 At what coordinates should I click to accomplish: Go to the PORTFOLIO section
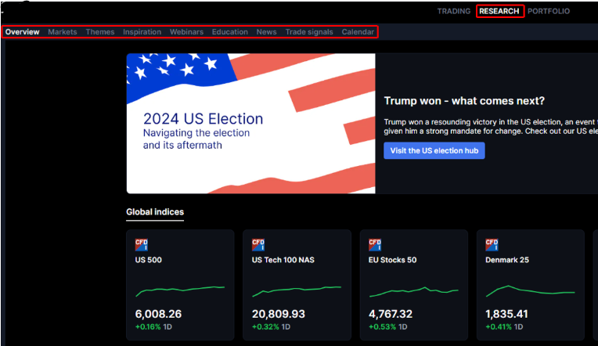pyautogui.click(x=549, y=12)
